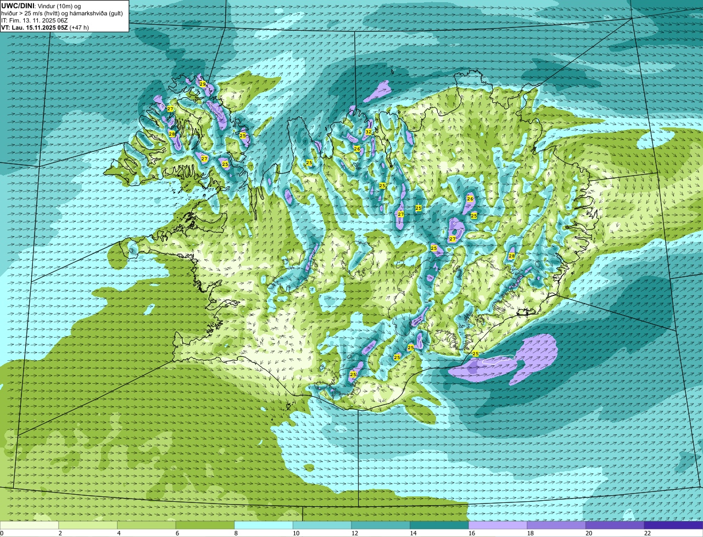Click the legend scale label 2
The height and width of the screenshot is (537, 703).
60,533
